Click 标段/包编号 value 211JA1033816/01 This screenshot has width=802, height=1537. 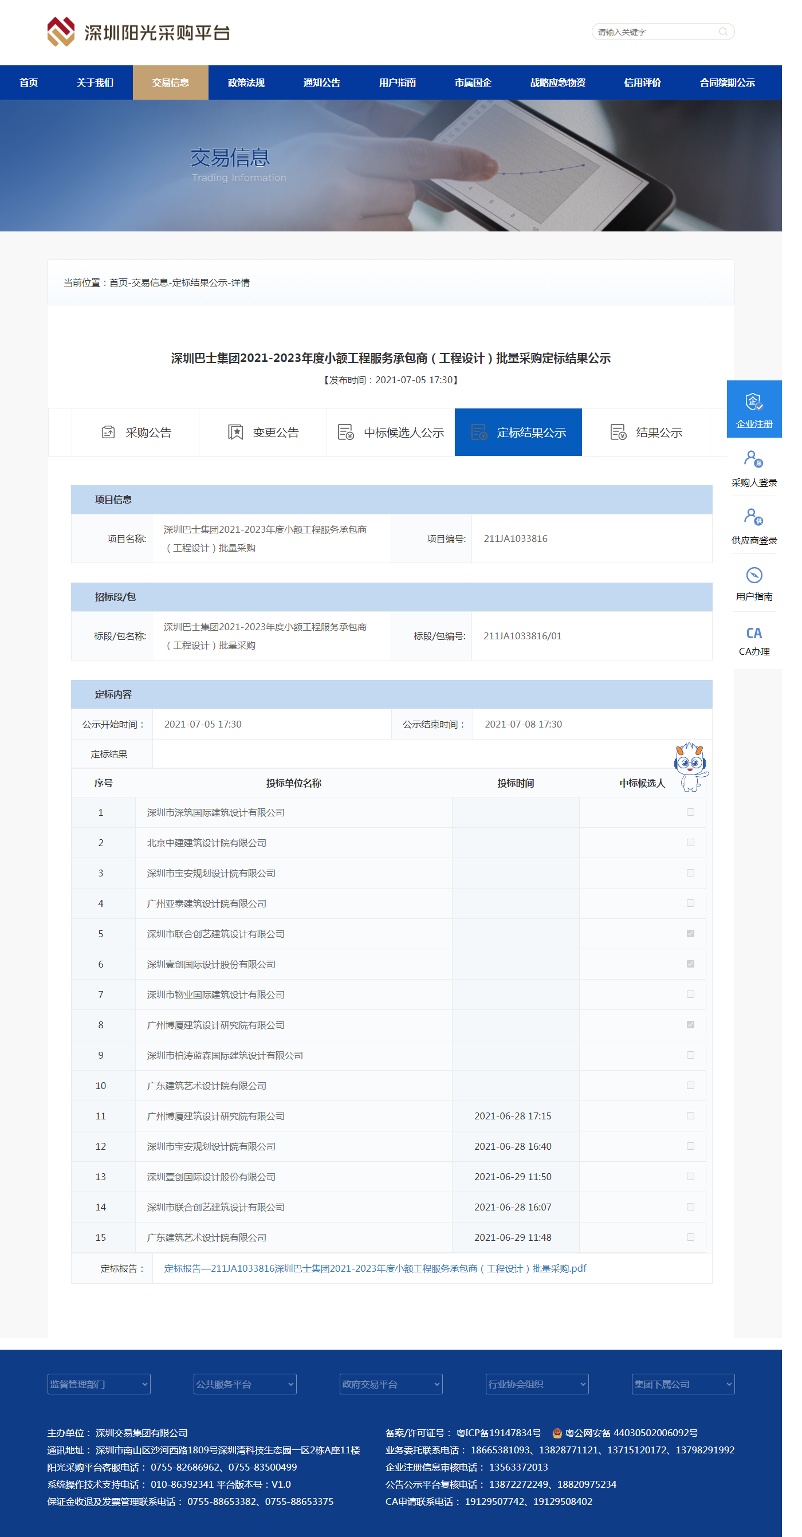click(522, 635)
